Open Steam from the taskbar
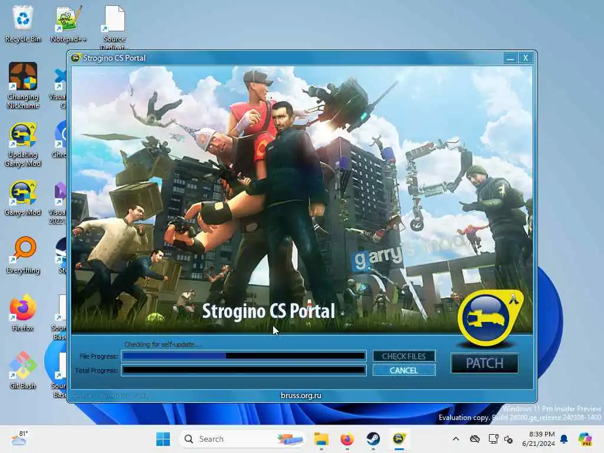Screen dimensions: 604x453 [373, 439]
